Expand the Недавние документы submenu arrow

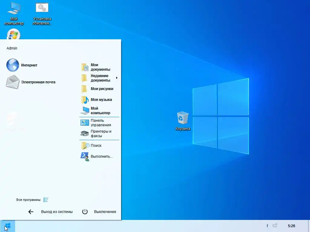117,78
